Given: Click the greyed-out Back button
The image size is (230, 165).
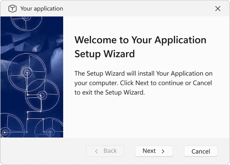Looking at the screenshot, I should pyautogui.click(x=105, y=151).
